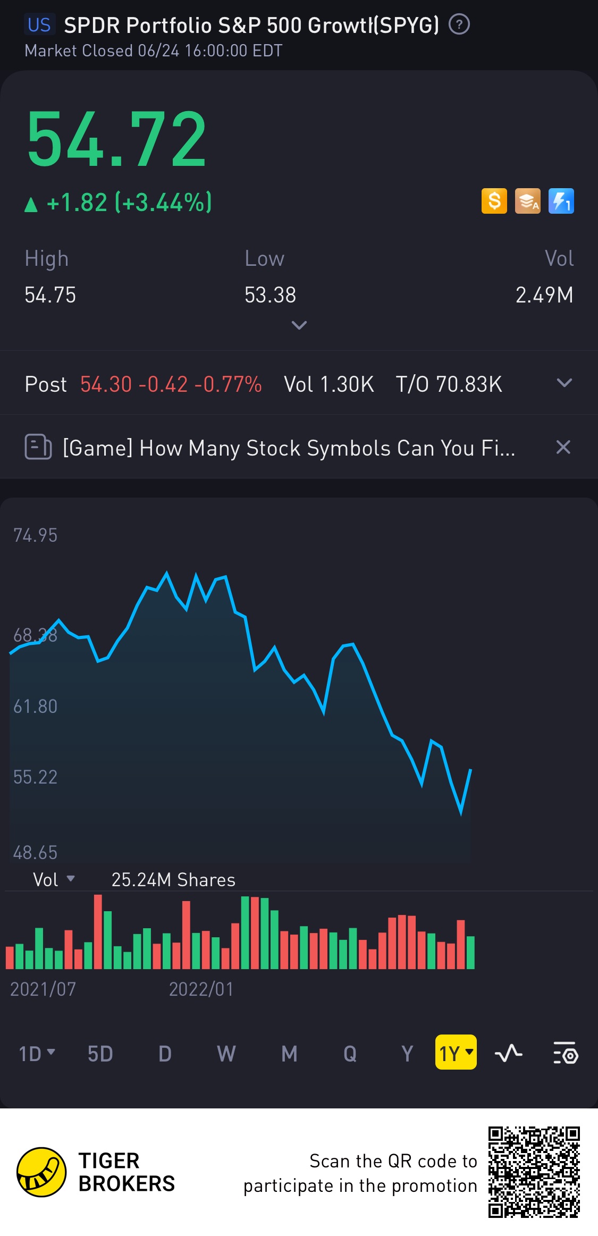The height and width of the screenshot is (1236, 598).
Task: Select the highlighted 1Y timeframe
Action: click(x=456, y=1052)
